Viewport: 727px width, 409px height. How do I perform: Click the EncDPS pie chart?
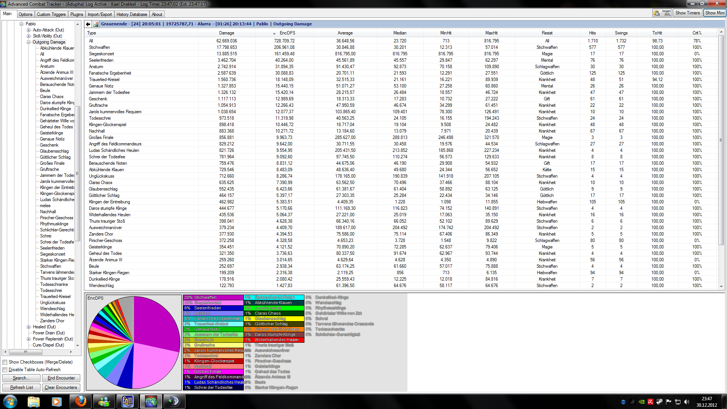[134, 342]
